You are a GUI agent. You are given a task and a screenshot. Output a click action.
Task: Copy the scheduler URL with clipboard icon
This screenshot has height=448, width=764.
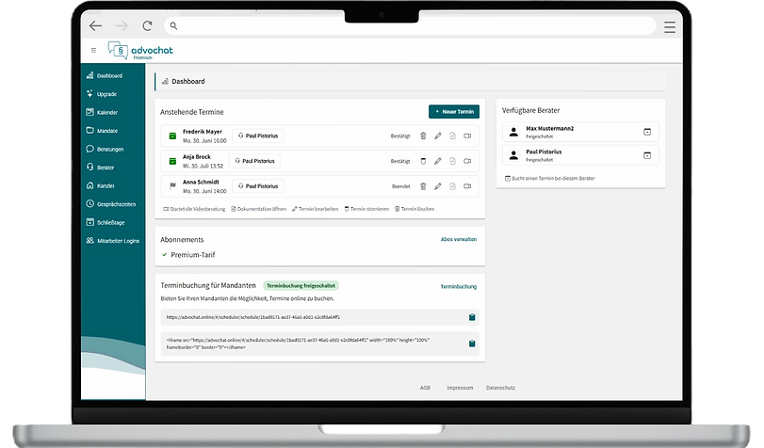[472, 317]
